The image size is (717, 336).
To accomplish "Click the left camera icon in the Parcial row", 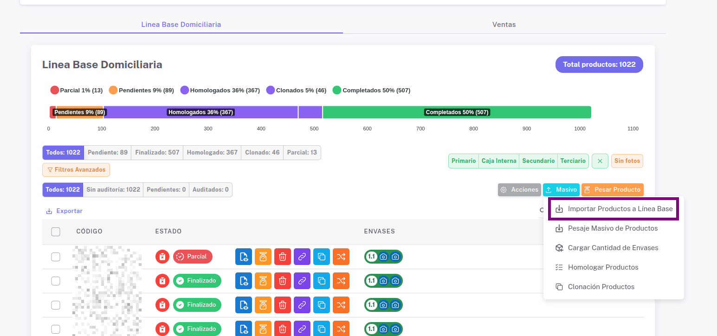I will (x=383, y=257).
